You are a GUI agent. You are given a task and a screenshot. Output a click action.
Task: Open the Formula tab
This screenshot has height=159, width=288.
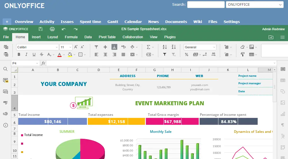coord(71,37)
